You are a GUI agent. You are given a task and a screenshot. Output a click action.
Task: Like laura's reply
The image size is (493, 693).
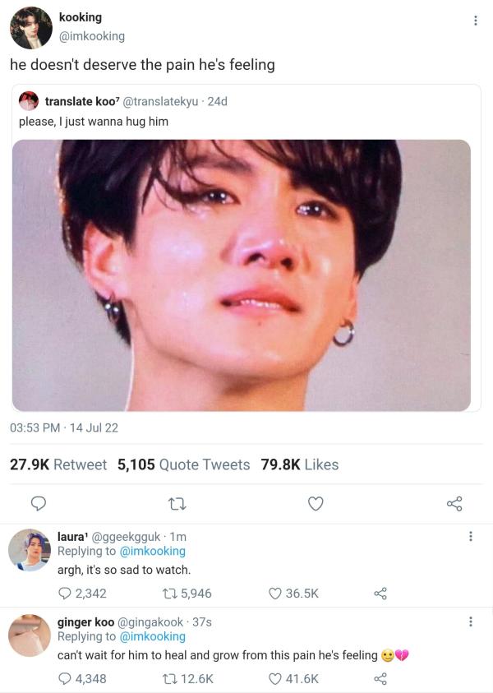tap(275, 594)
